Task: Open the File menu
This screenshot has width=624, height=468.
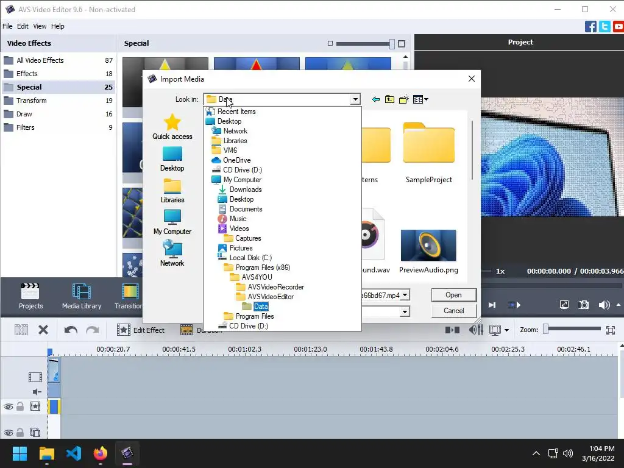Action: (x=7, y=26)
